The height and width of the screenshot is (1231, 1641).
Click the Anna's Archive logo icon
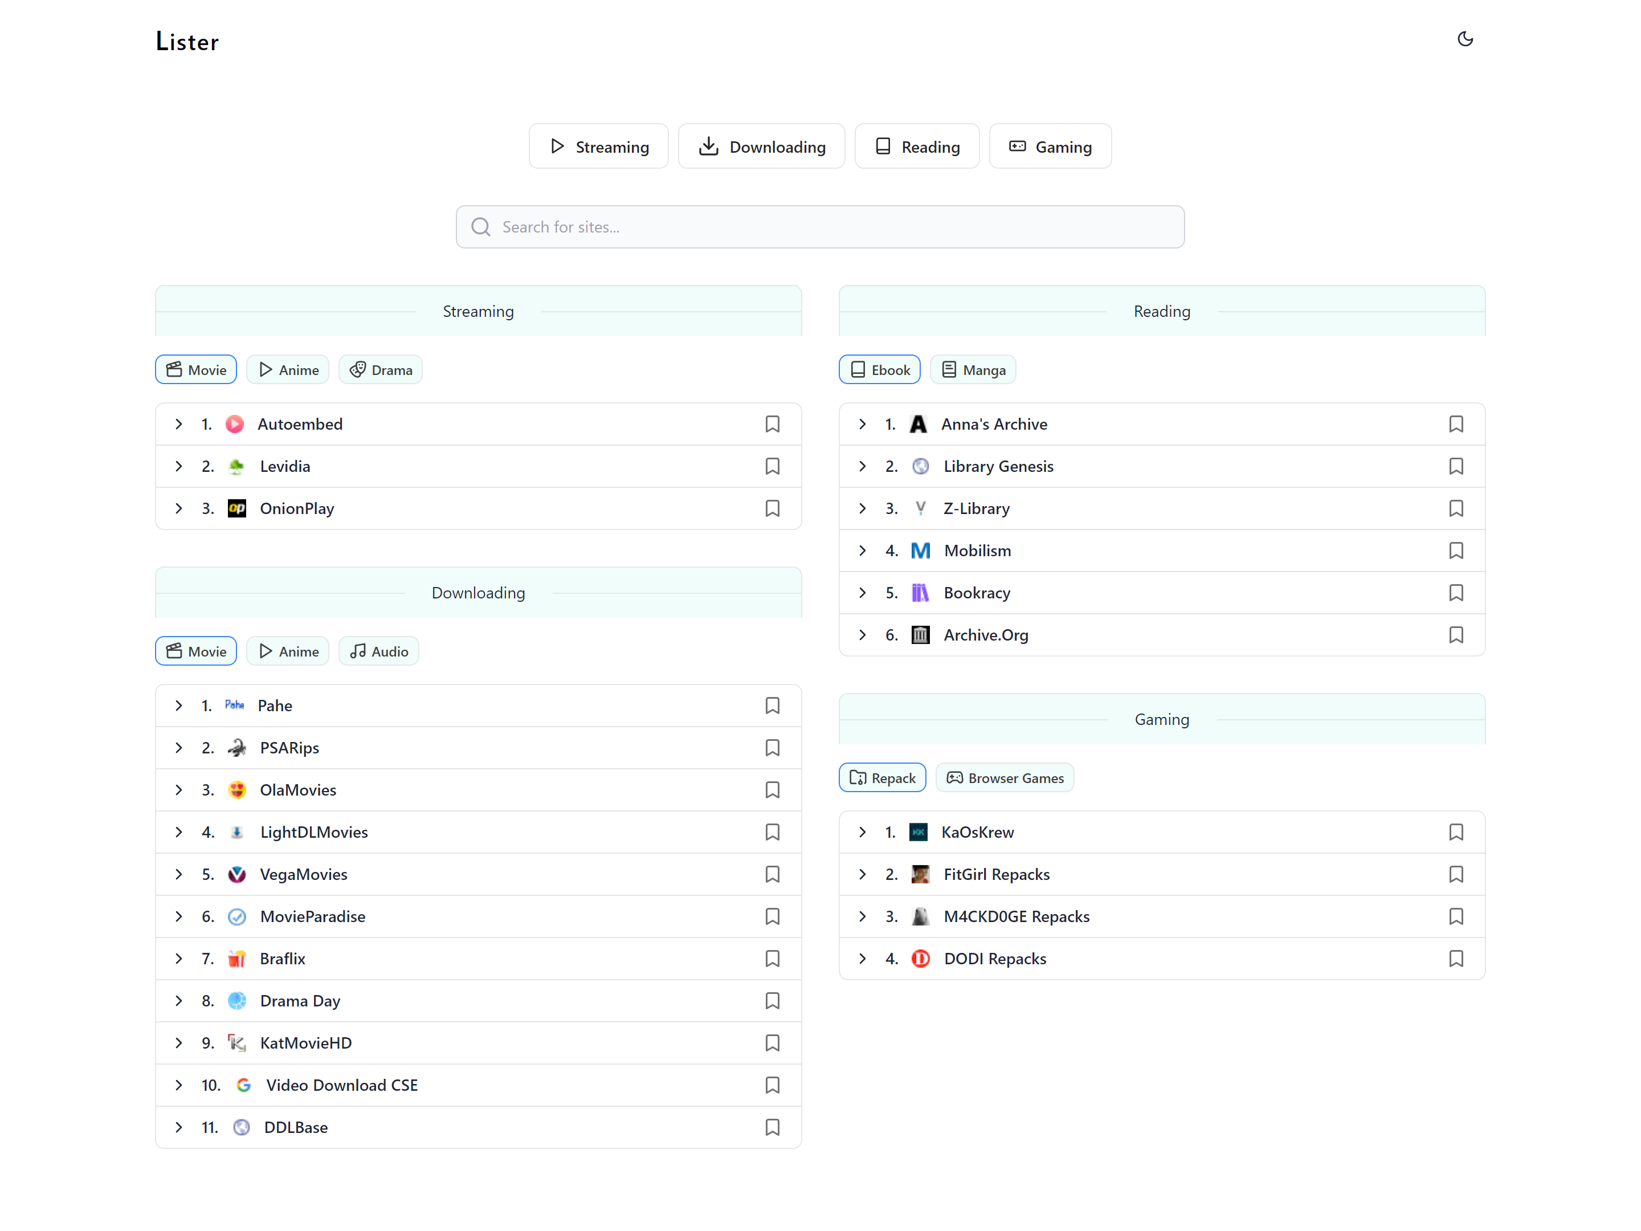[919, 425]
